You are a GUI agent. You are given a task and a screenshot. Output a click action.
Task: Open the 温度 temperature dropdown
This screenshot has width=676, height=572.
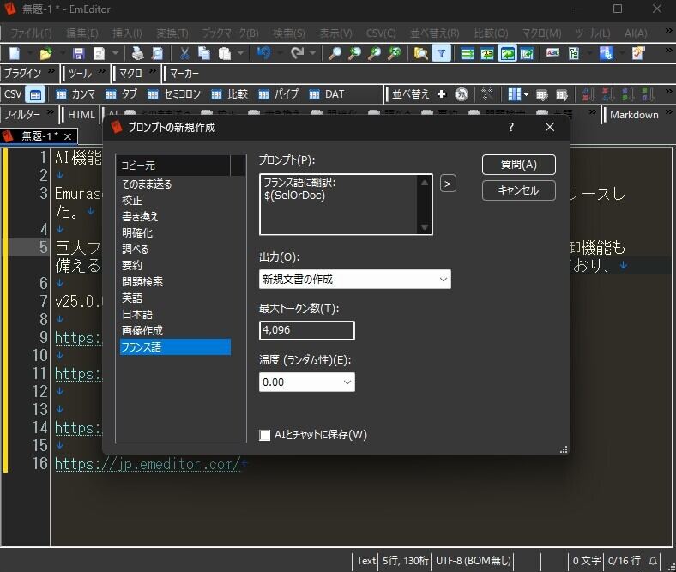307,382
